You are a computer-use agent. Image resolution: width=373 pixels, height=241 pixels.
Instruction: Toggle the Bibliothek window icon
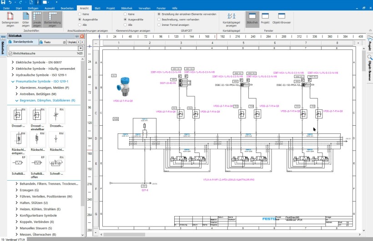point(252,19)
